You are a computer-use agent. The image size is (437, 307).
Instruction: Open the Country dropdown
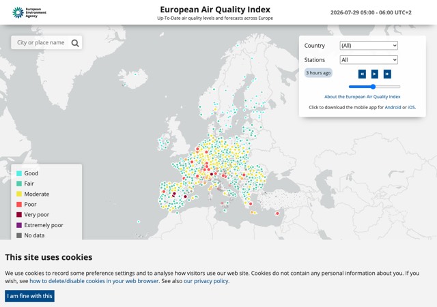(x=369, y=46)
